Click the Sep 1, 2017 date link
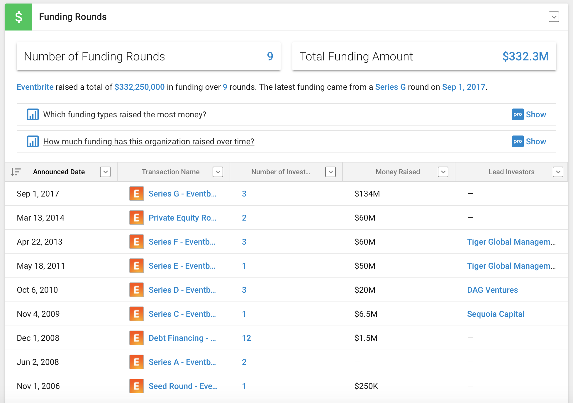The height and width of the screenshot is (403, 573). click(x=464, y=87)
